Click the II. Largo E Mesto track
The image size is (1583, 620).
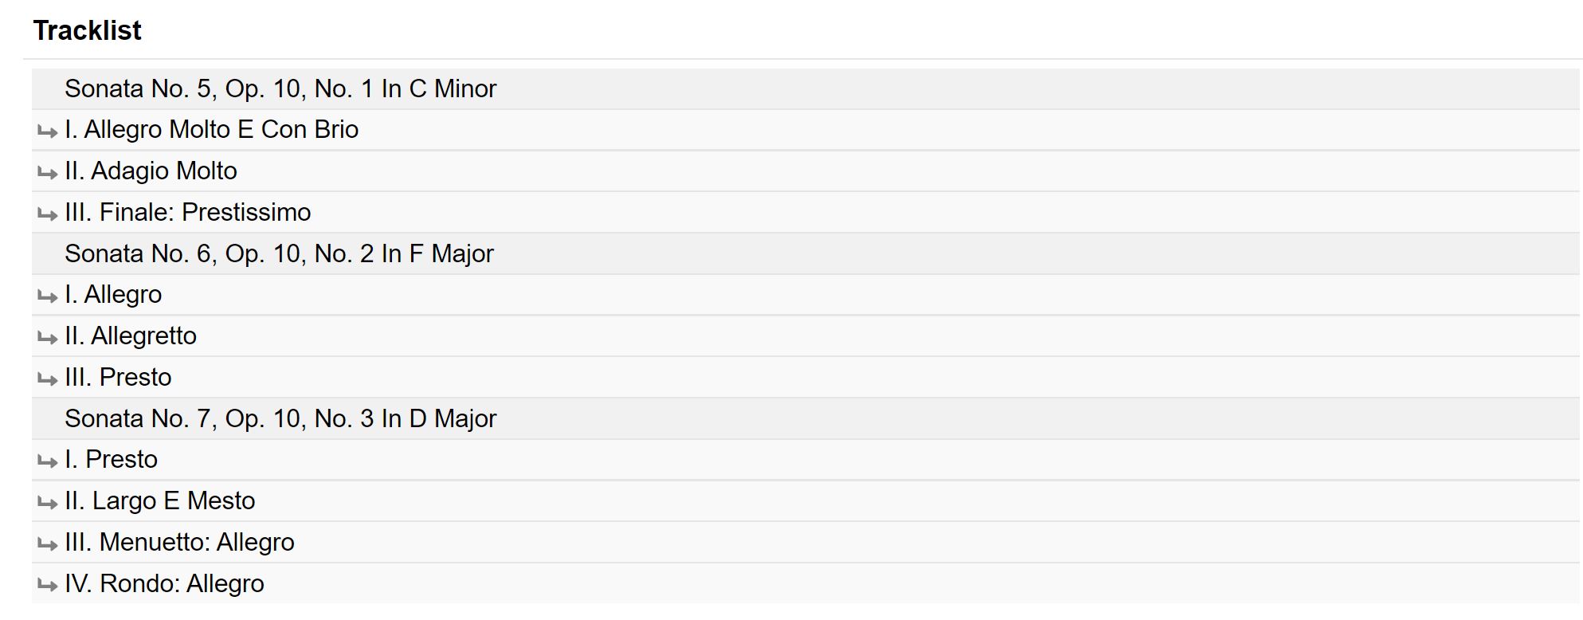pyautogui.click(x=159, y=500)
